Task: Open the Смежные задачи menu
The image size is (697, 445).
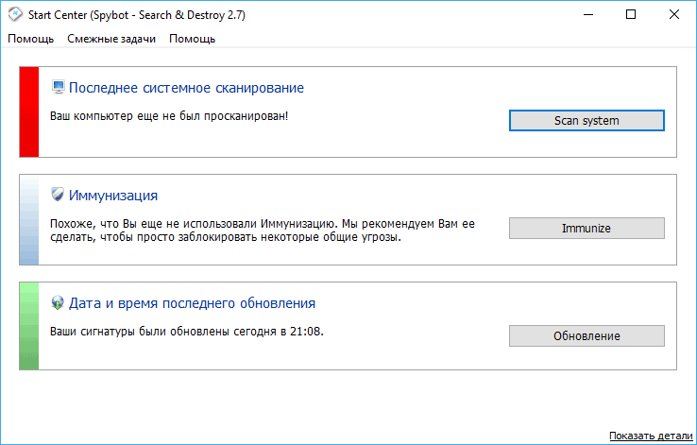Action: [x=111, y=39]
